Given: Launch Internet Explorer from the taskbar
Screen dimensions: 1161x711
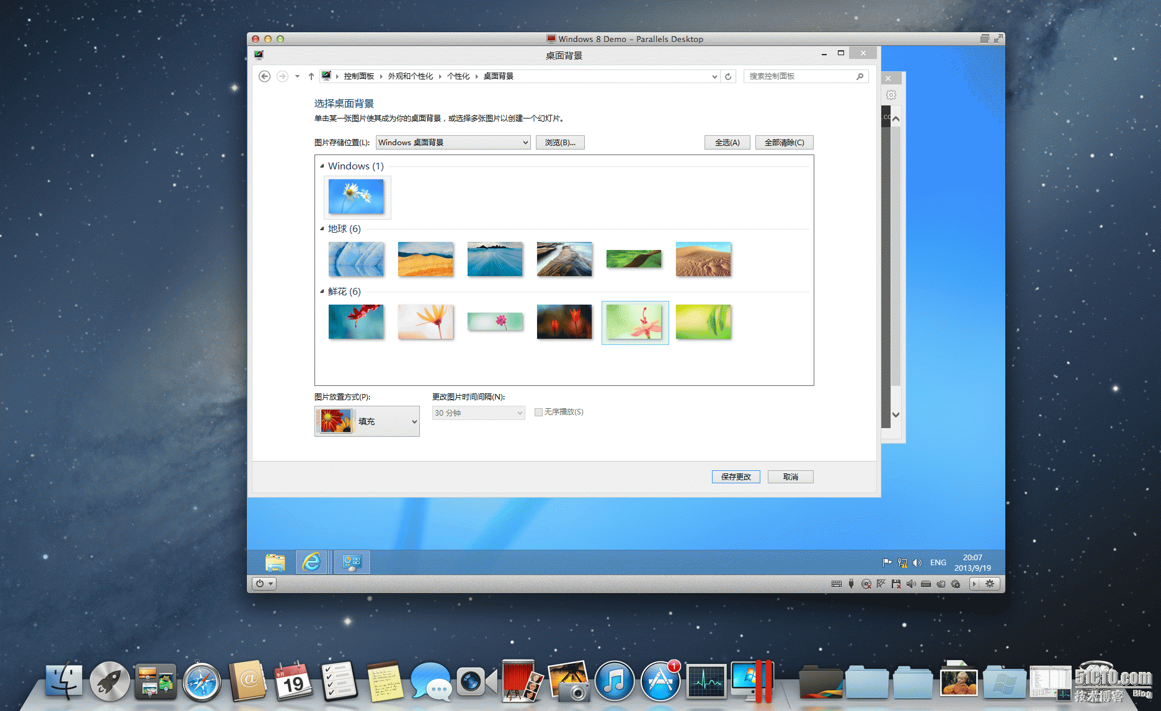Looking at the screenshot, I should (x=311, y=562).
